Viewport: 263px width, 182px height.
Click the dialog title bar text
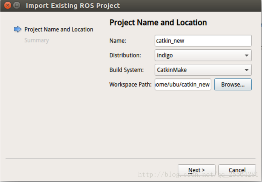73,6
